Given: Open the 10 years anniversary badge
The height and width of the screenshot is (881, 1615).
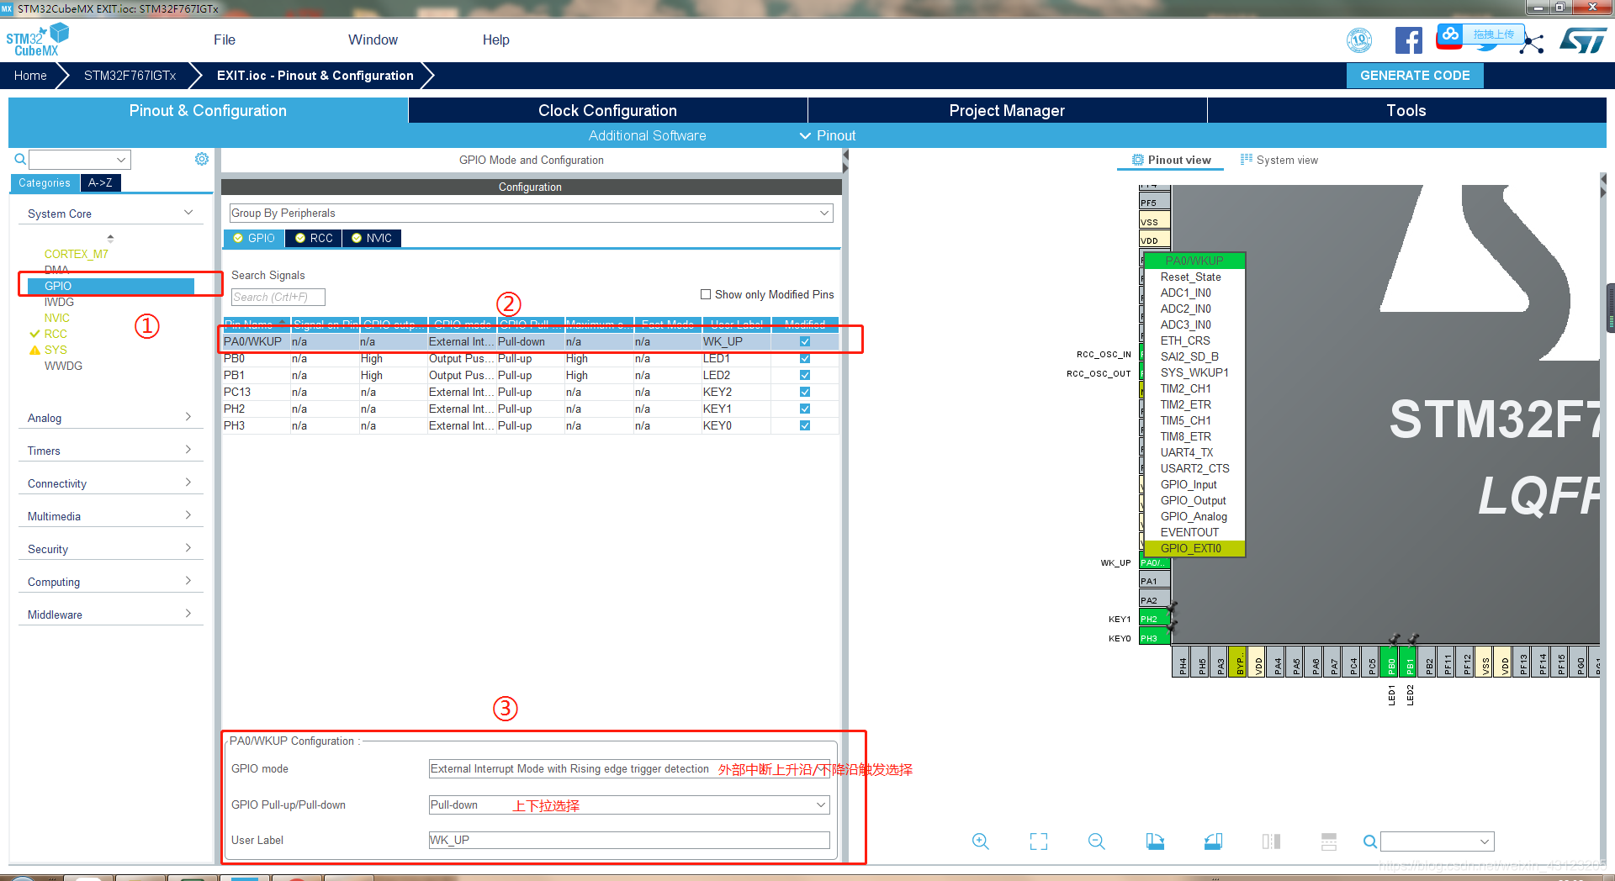Looking at the screenshot, I should pos(1359,40).
